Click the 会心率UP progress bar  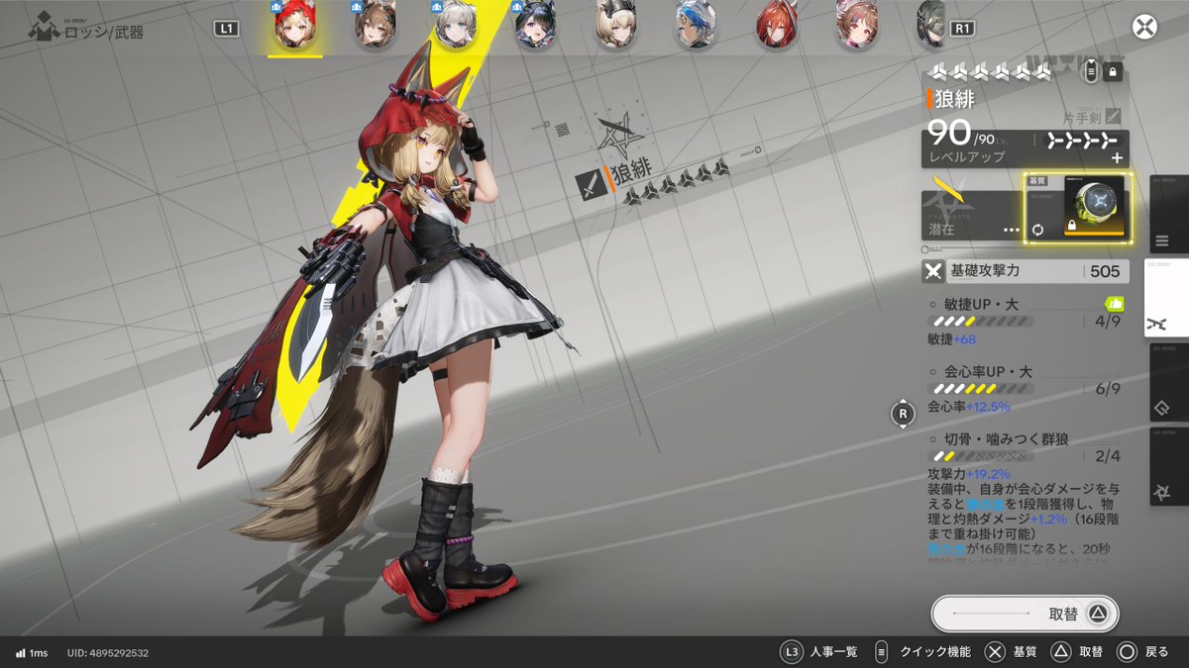pyautogui.click(x=982, y=389)
